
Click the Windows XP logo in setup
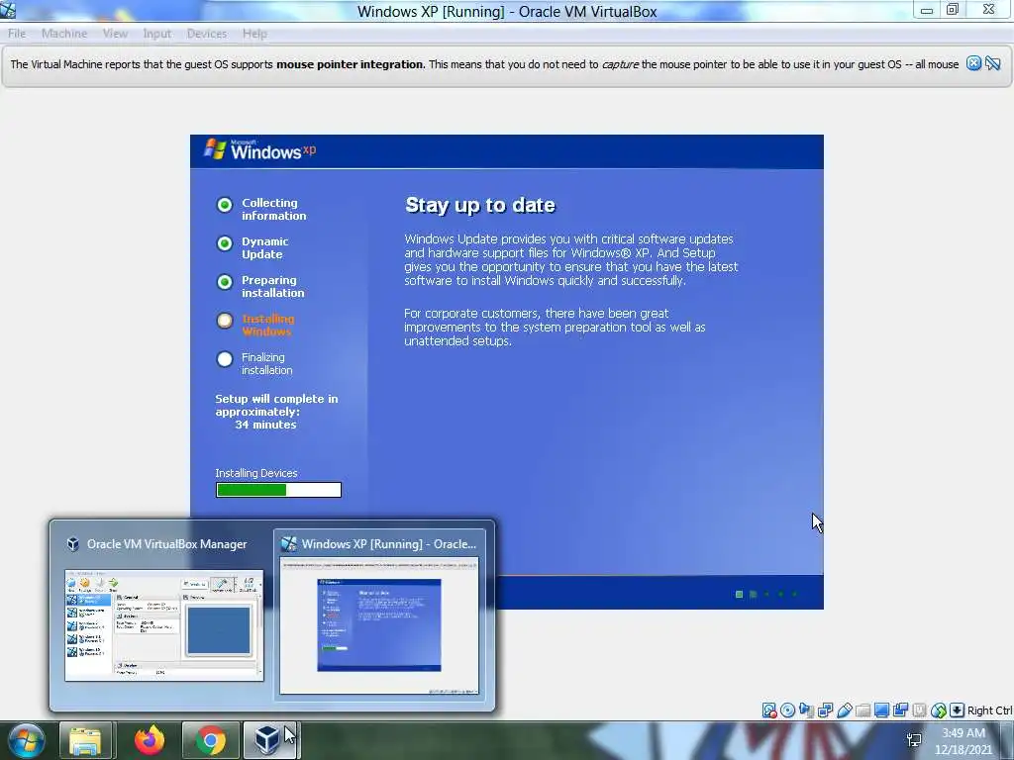(x=260, y=149)
